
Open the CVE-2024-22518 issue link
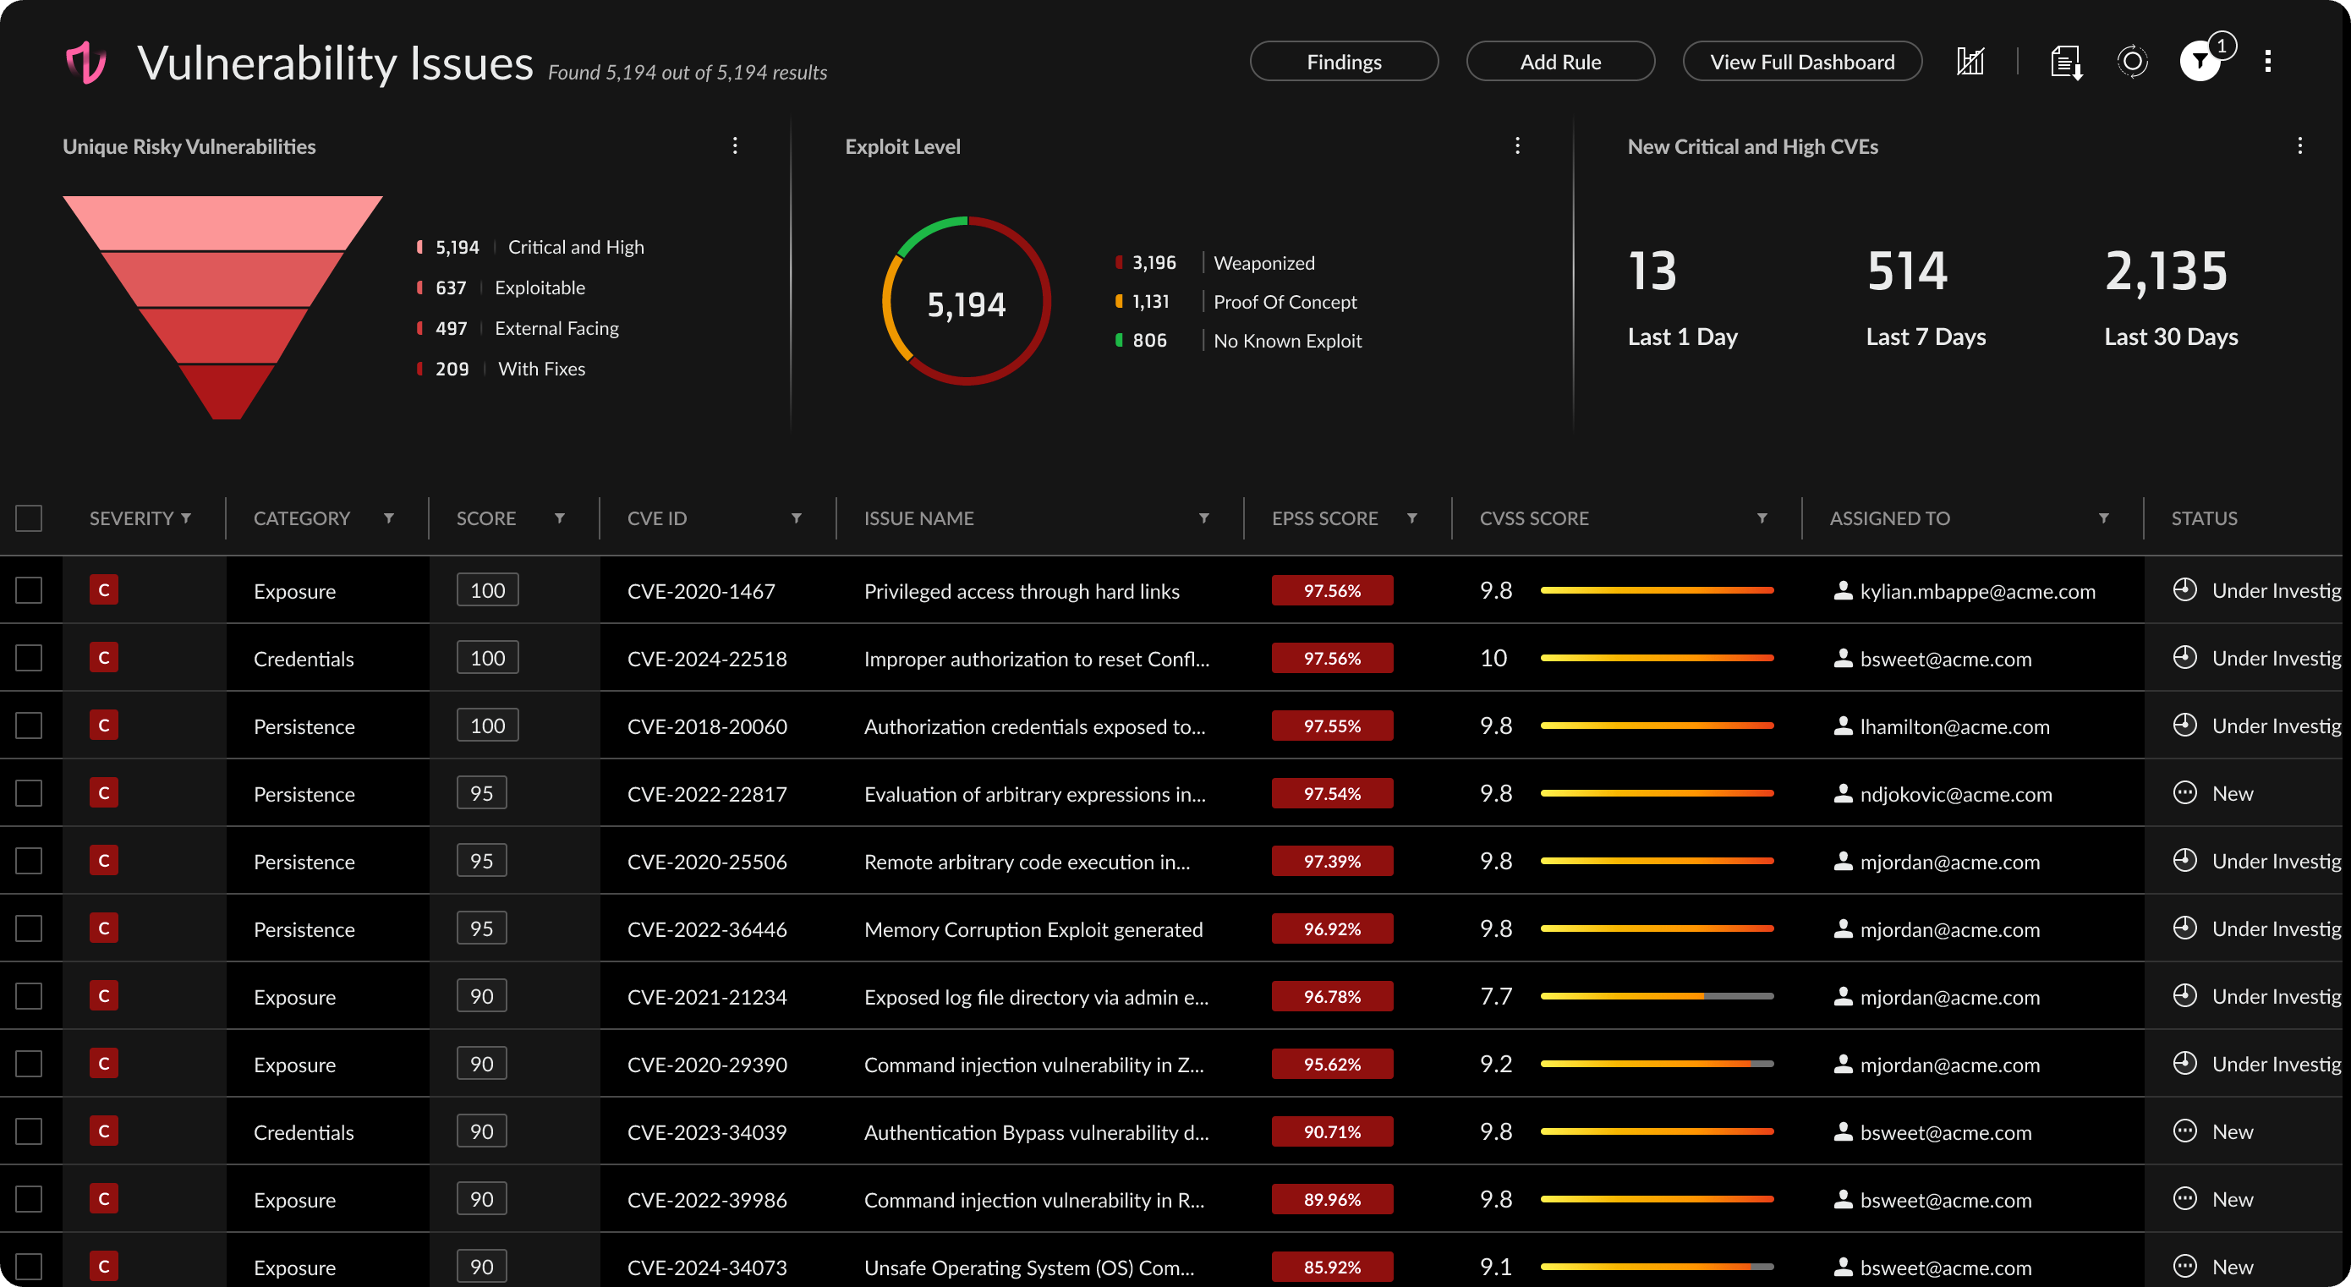click(x=707, y=658)
